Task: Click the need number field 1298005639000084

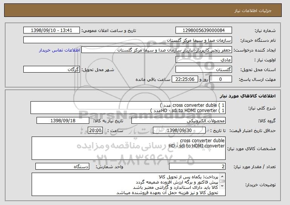Action: pos(204,30)
